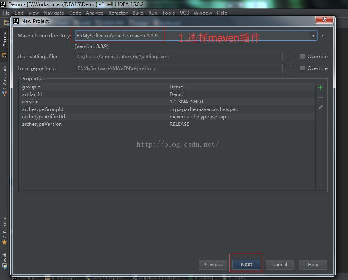
Task: Expand Maven home directory dropdown
Action: [313, 35]
